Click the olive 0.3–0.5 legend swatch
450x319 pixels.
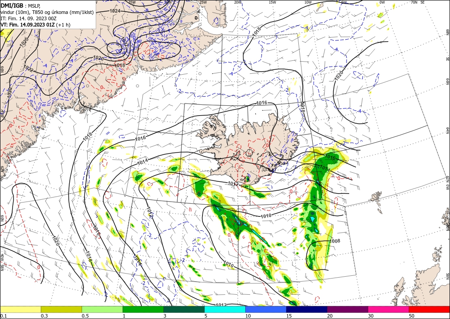pyautogui.click(x=61, y=309)
